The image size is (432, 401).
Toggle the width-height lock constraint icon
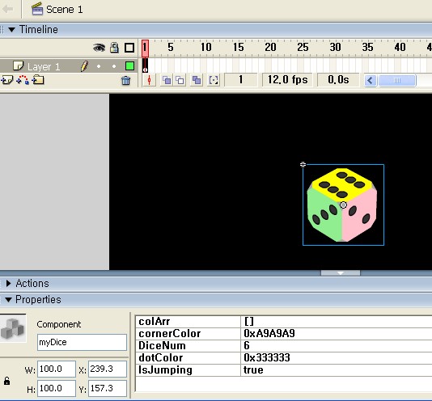(7, 381)
